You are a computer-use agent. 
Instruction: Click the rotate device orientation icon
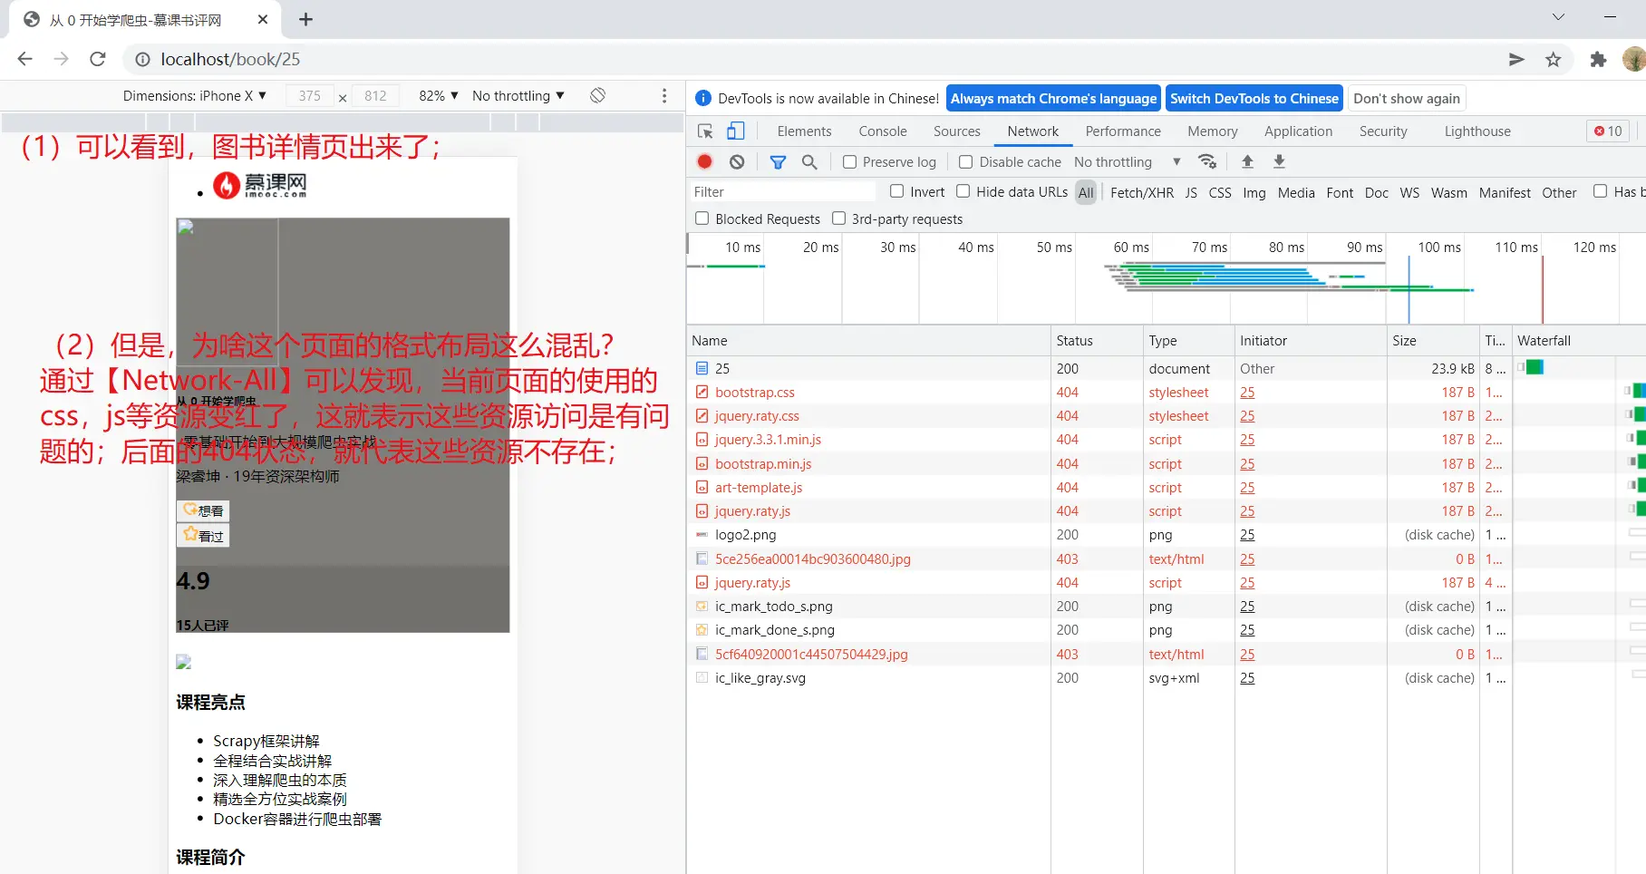[x=597, y=96]
